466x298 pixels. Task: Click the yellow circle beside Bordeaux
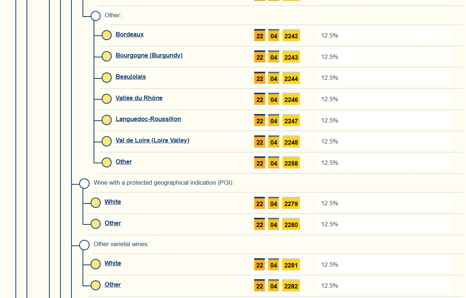click(106, 35)
